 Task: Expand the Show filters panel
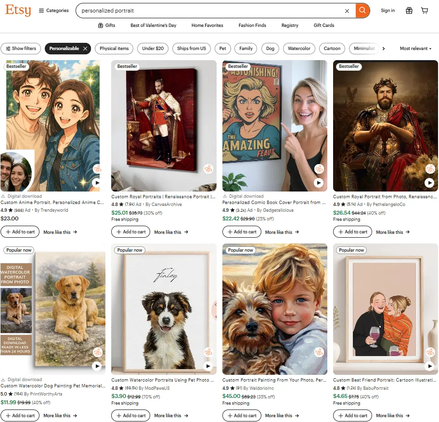tap(21, 49)
